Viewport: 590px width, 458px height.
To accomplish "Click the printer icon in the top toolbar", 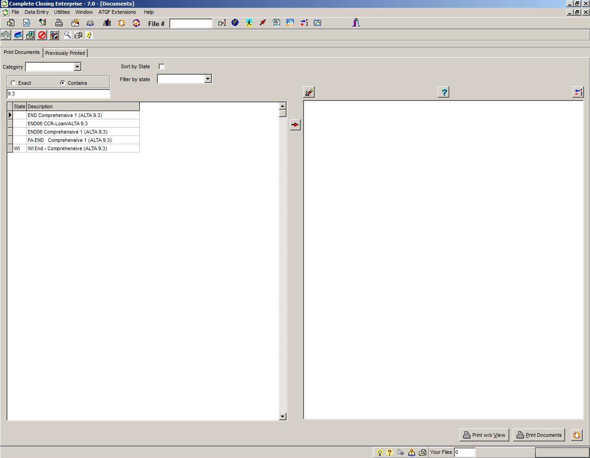I will point(59,23).
